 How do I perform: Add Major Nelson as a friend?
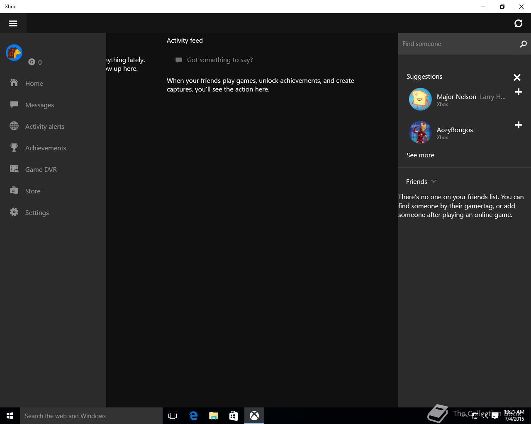[518, 92]
